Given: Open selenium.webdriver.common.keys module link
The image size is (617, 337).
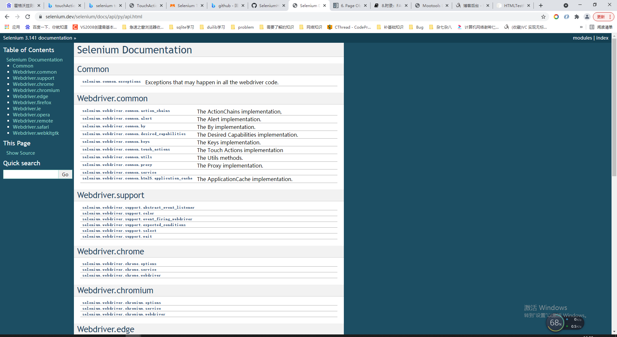Looking at the screenshot, I should tap(116, 142).
